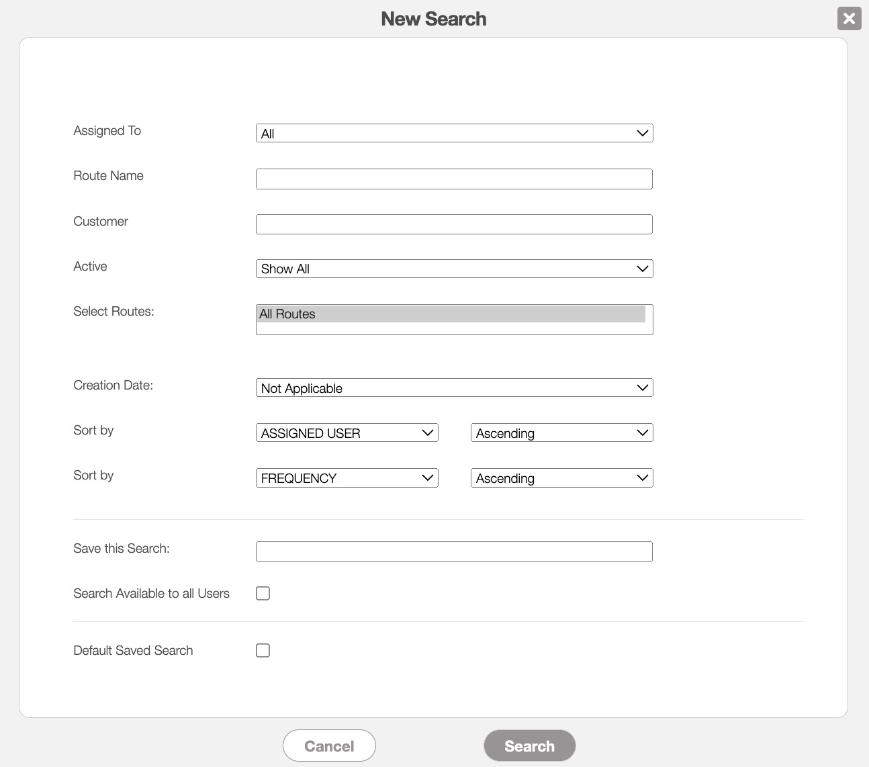Screen dimensions: 869x767
Task: Change the ASSIGNED USER sort field
Action: pyautogui.click(x=347, y=433)
